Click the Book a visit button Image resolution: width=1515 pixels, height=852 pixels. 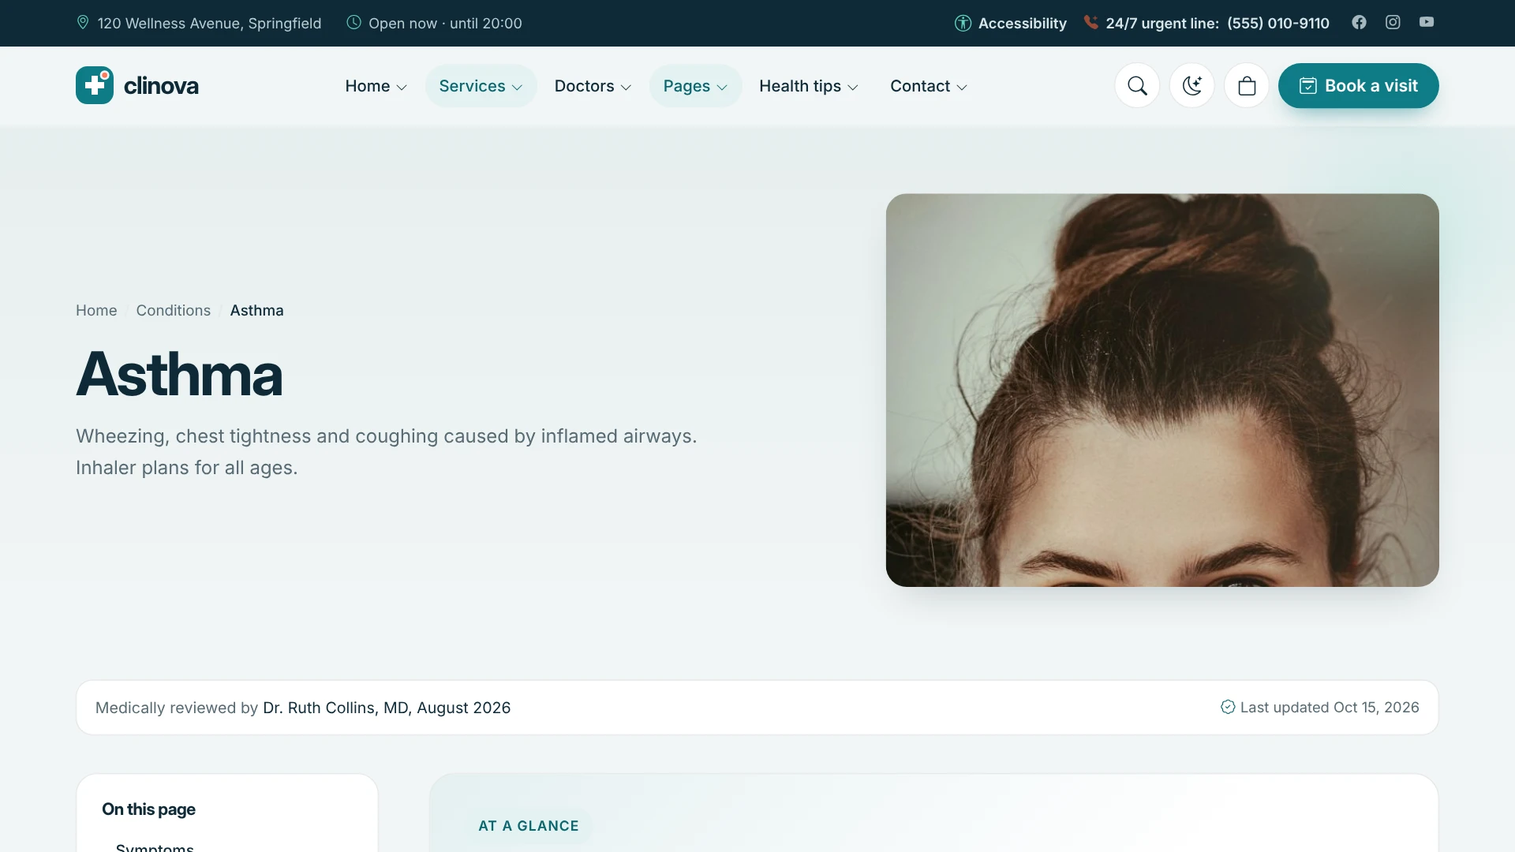(1358, 85)
